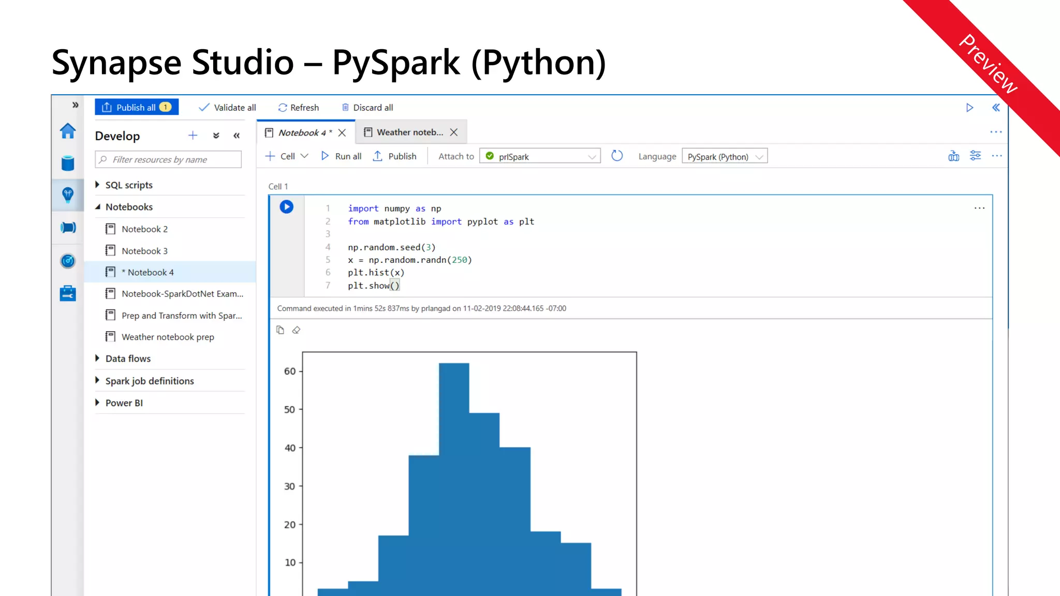1060x596 pixels.
Task: Click Refresh in the top toolbar
Action: click(x=298, y=108)
